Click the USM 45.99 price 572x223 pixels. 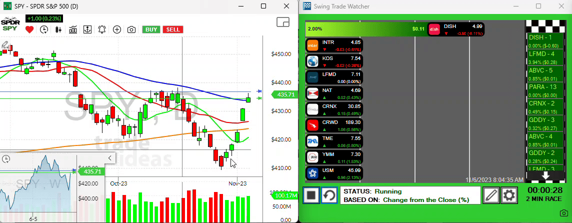tap(354, 170)
